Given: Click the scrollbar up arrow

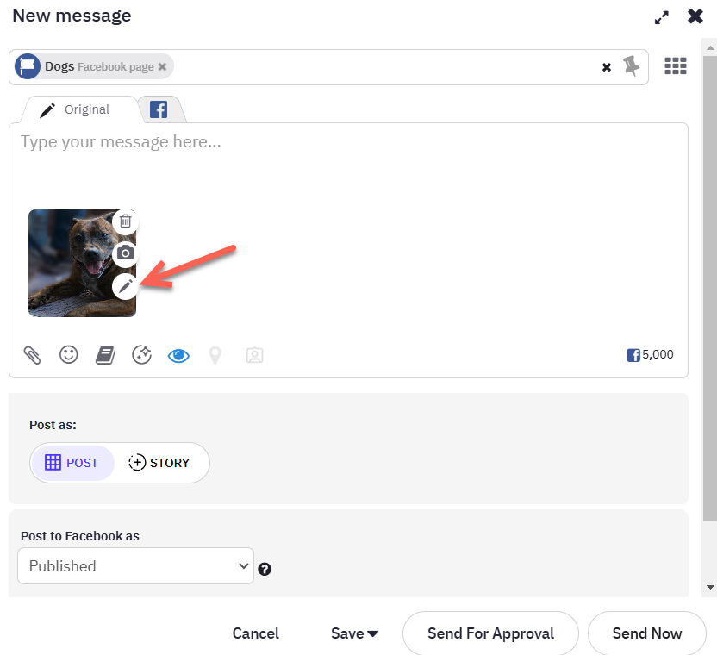Looking at the screenshot, I should coord(710,47).
